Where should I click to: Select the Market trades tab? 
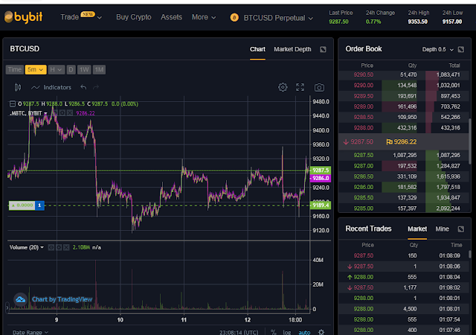(417, 229)
